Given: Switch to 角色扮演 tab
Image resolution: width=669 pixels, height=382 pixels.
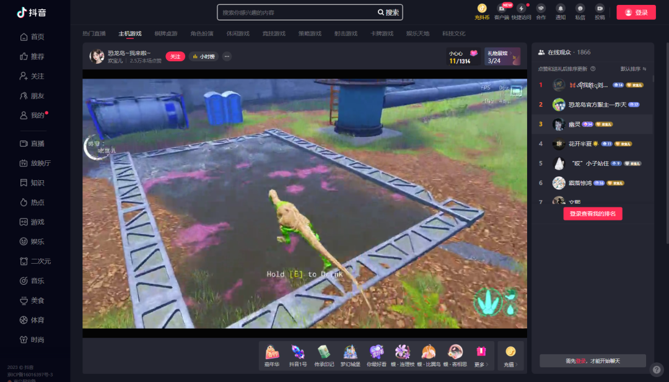Looking at the screenshot, I should (202, 33).
